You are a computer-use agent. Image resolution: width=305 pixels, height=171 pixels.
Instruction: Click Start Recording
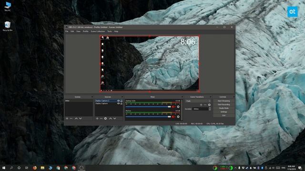coord(224,104)
